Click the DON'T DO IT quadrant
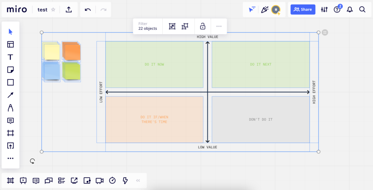 [261, 119]
